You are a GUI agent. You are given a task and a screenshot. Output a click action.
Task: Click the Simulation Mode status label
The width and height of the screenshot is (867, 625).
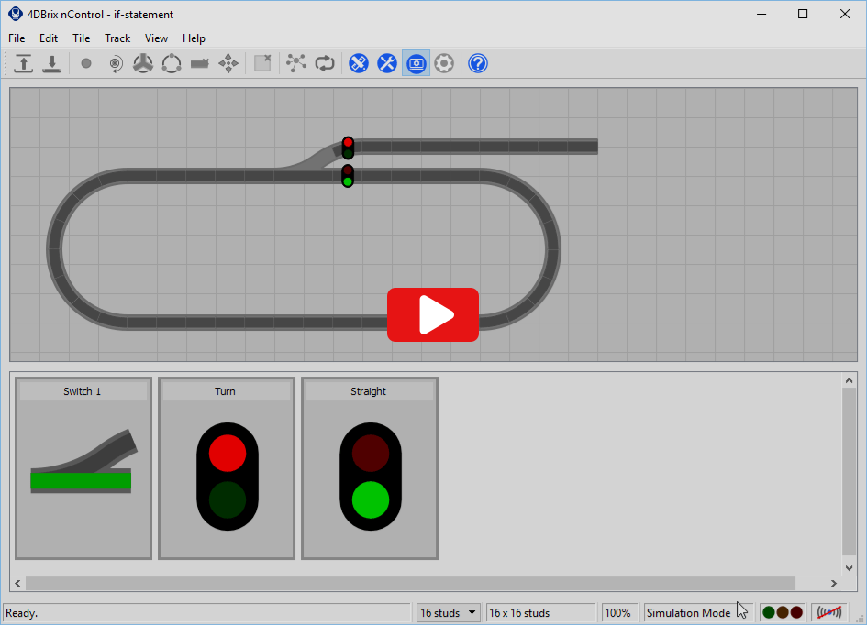coord(688,613)
